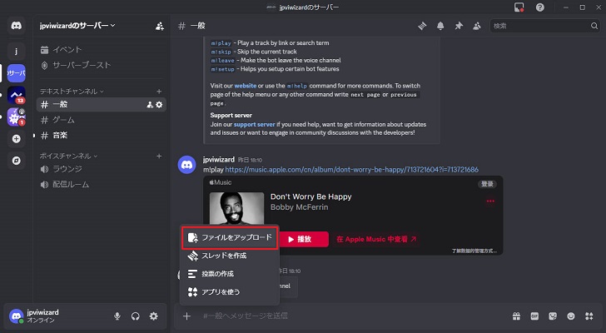Image resolution: width=606 pixels, height=333 pixels.
Task: Open the explore servers compass icon
Action: click(17, 161)
